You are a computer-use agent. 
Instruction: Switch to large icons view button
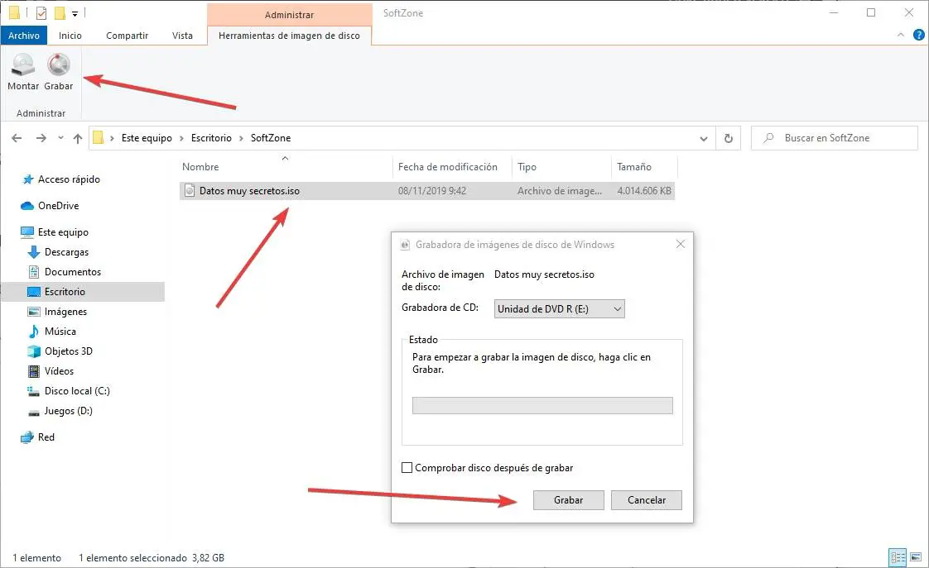pyautogui.click(x=916, y=556)
